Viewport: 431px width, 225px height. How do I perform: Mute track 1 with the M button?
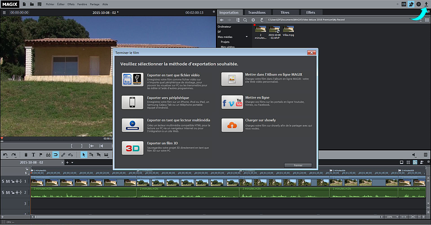pyautogui.click(x=8, y=182)
